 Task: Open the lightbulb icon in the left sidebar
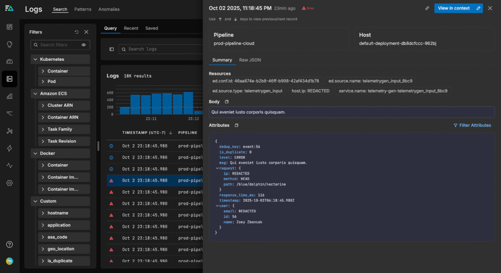(9, 44)
